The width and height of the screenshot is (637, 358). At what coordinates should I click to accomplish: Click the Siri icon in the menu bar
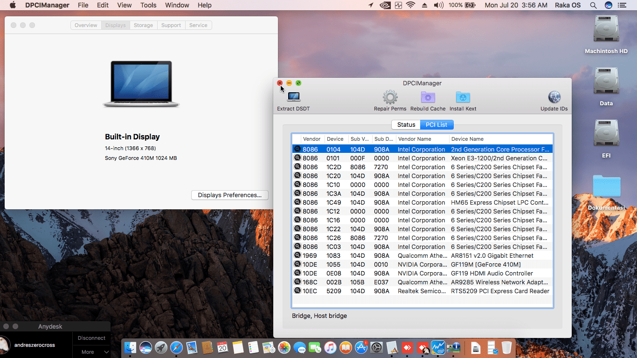point(609,5)
